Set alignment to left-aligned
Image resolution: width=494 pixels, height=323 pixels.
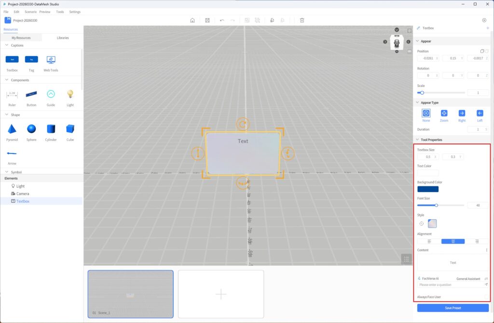429,241
